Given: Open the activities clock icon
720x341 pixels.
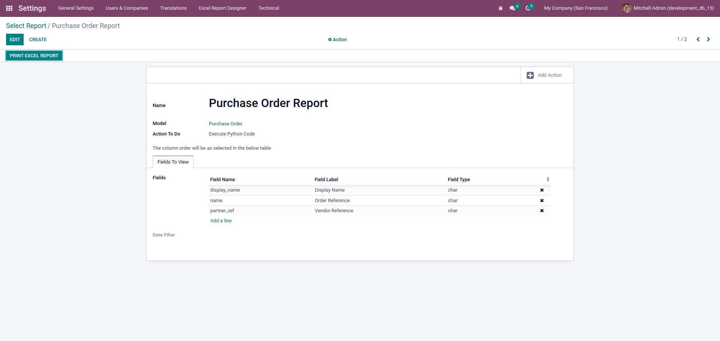Looking at the screenshot, I should pos(528,8).
